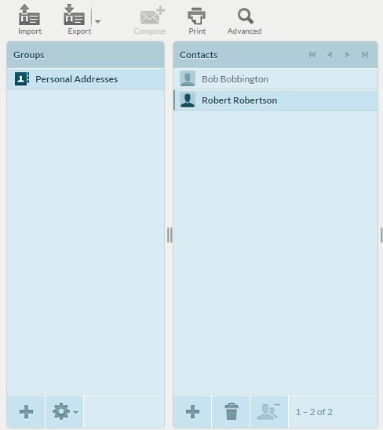
Task: Click splitter handle between Groups and Contacts
Action: pos(170,235)
